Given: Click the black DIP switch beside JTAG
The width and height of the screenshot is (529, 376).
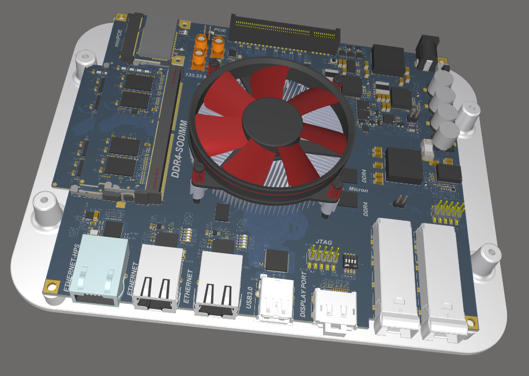Looking at the screenshot, I should (350, 262).
